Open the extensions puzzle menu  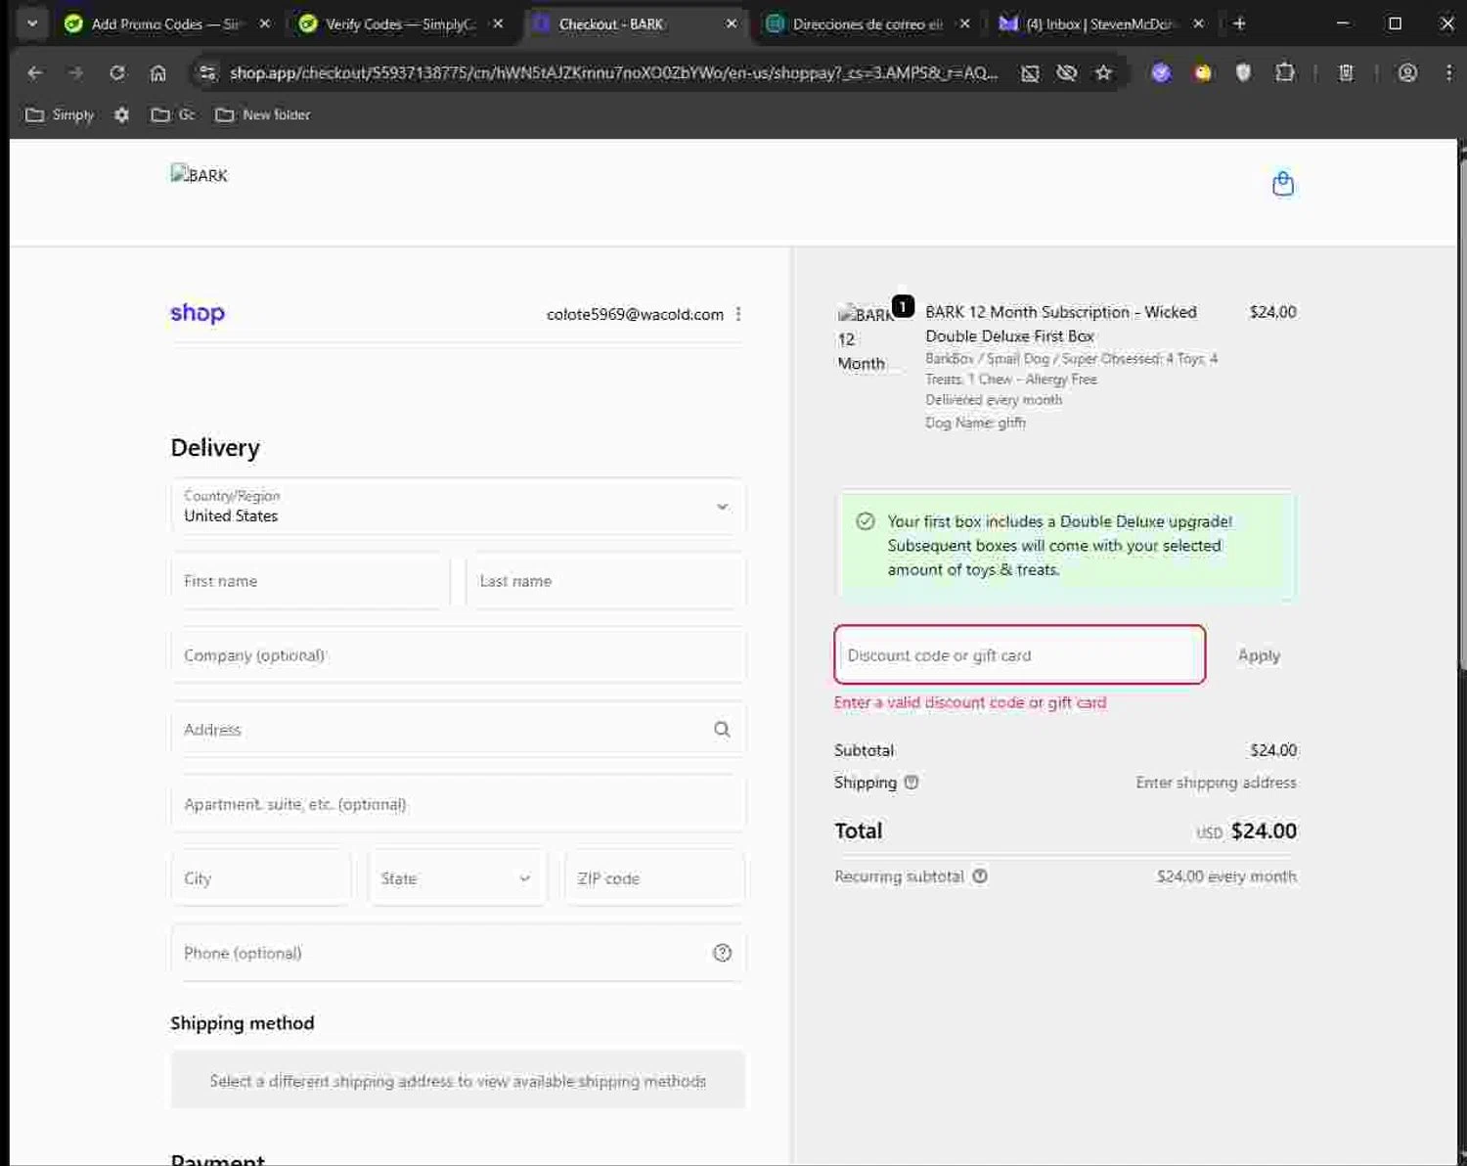(1285, 72)
